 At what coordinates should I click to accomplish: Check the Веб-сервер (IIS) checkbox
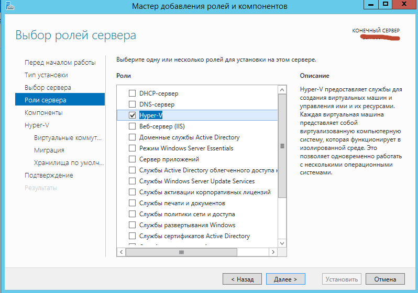coord(132,126)
